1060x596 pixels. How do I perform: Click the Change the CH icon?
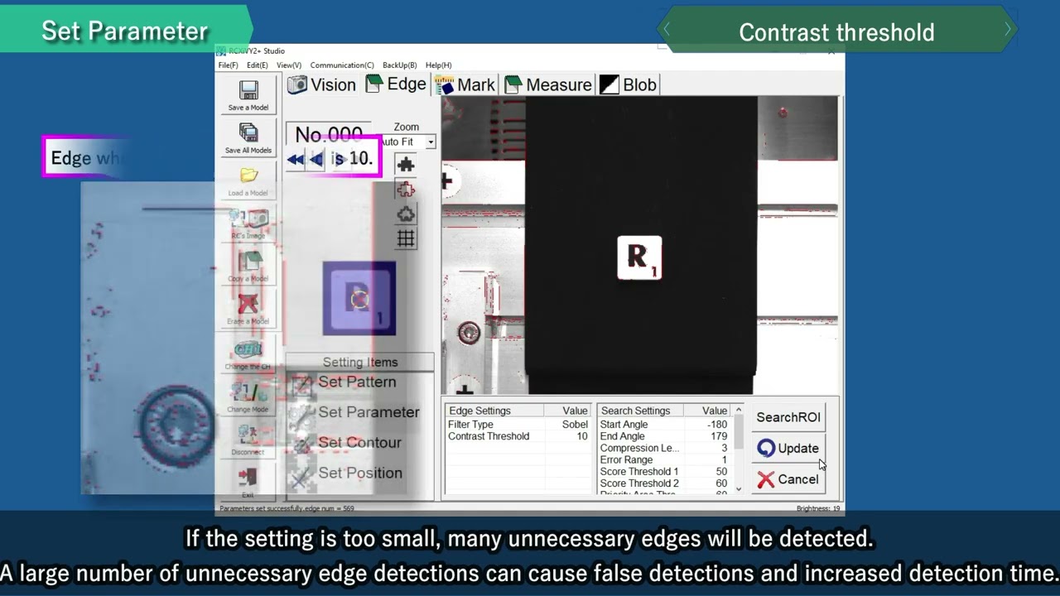pos(248,349)
